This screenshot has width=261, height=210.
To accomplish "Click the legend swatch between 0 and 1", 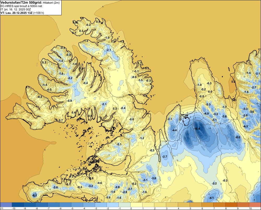I will pos(137,205).
